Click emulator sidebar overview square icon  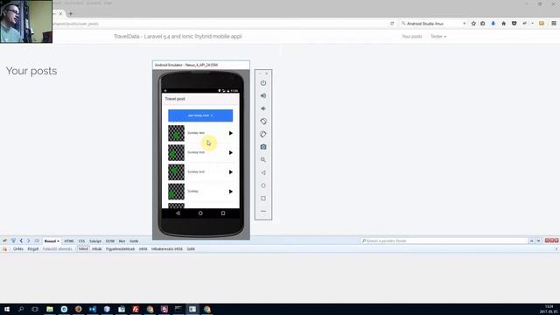point(263,199)
